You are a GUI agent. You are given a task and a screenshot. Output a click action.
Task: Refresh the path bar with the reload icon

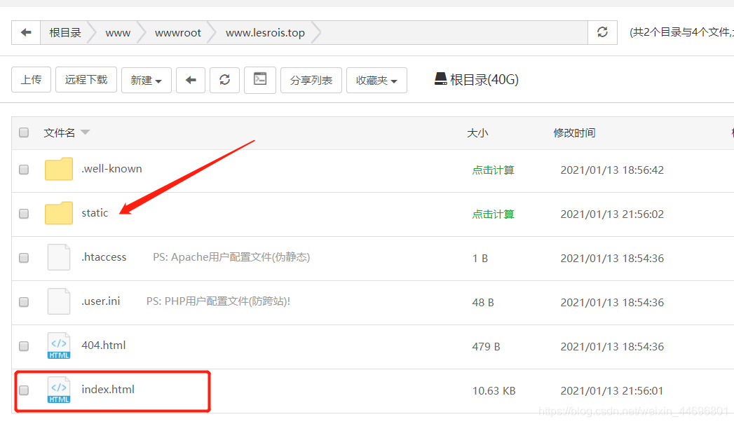(602, 32)
